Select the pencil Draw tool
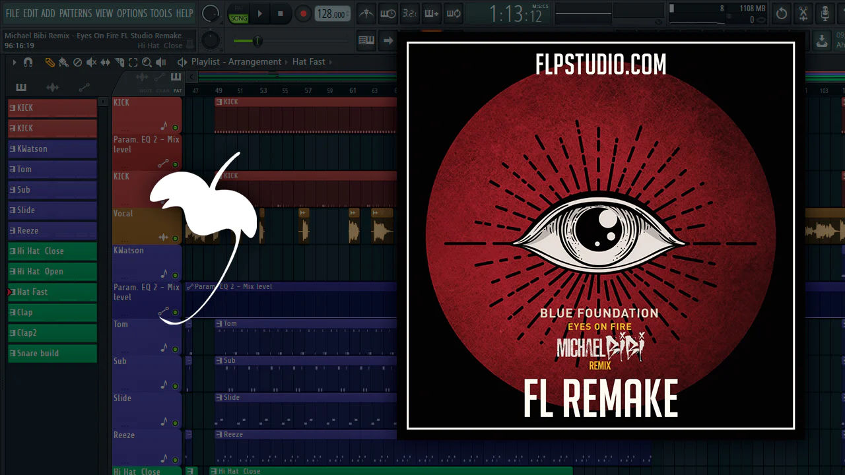The width and height of the screenshot is (845, 475). pos(50,62)
